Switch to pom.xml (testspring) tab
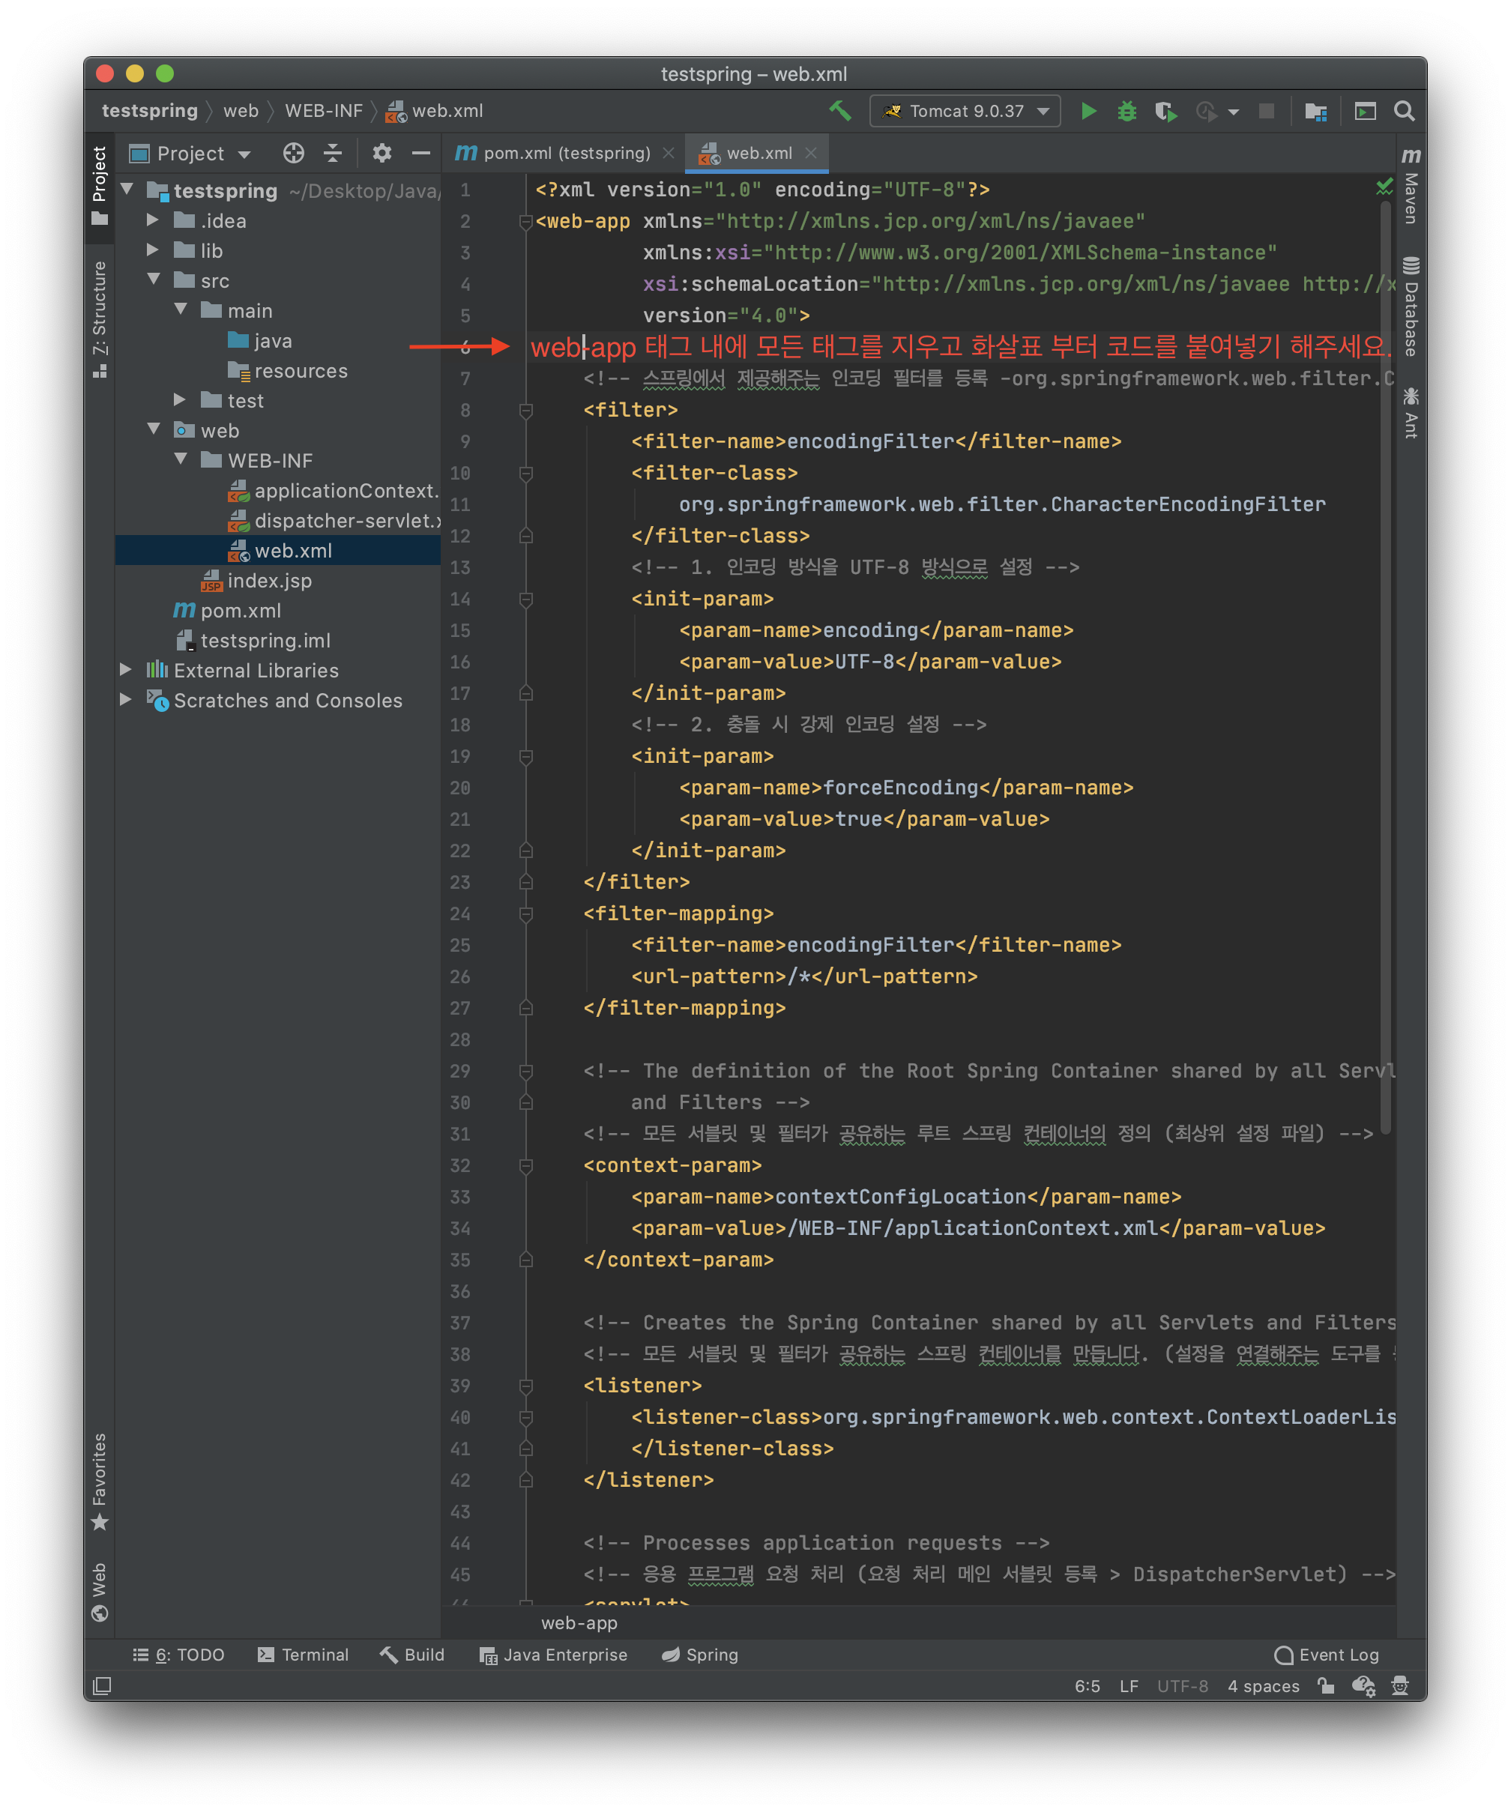The height and width of the screenshot is (1812, 1511). (565, 154)
